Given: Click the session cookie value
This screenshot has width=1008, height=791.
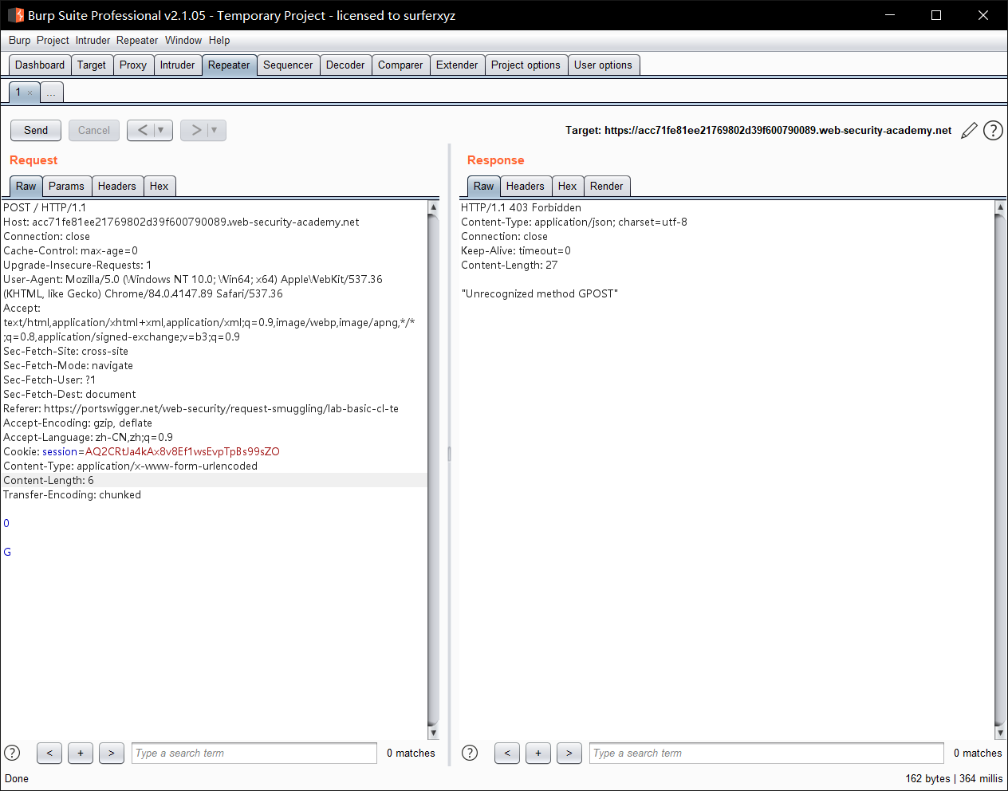Looking at the screenshot, I should tap(183, 451).
